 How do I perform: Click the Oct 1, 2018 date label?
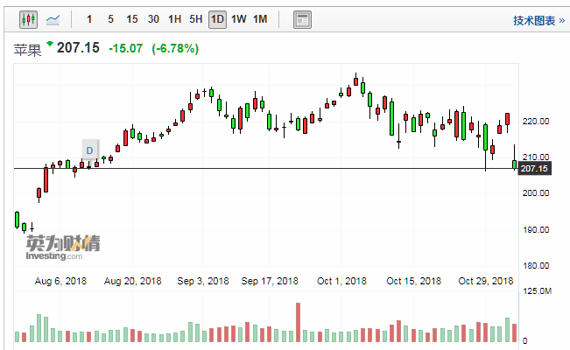pos(342,281)
